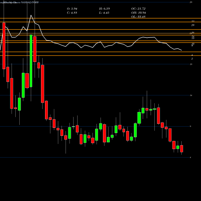Select the high value 'H: 6.59'
201x201 pixels.
click(x=105, y=9)
